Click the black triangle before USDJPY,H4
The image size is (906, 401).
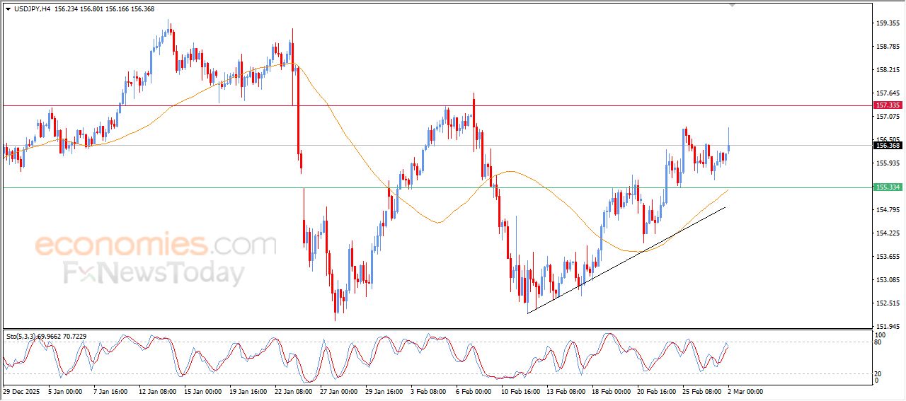pos(8,9)
